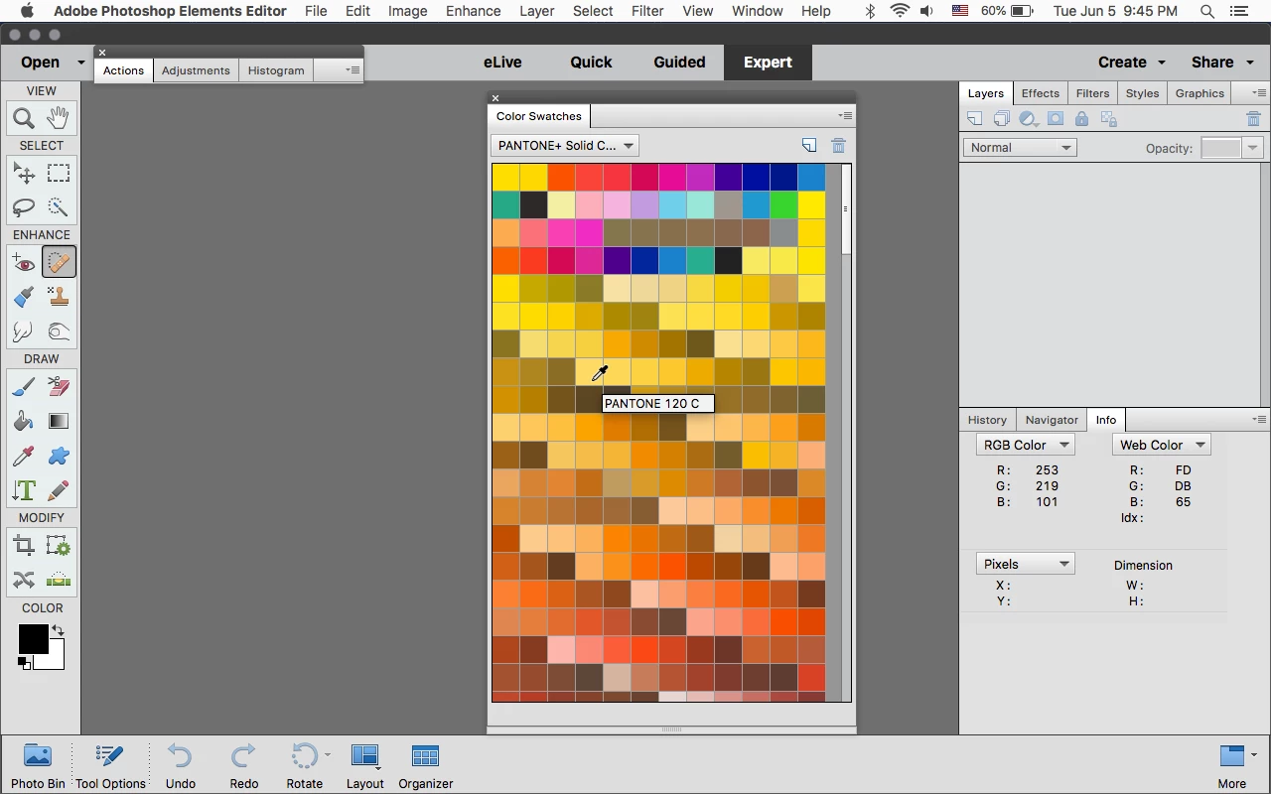Open the Pixels units dropdown

1025,564
